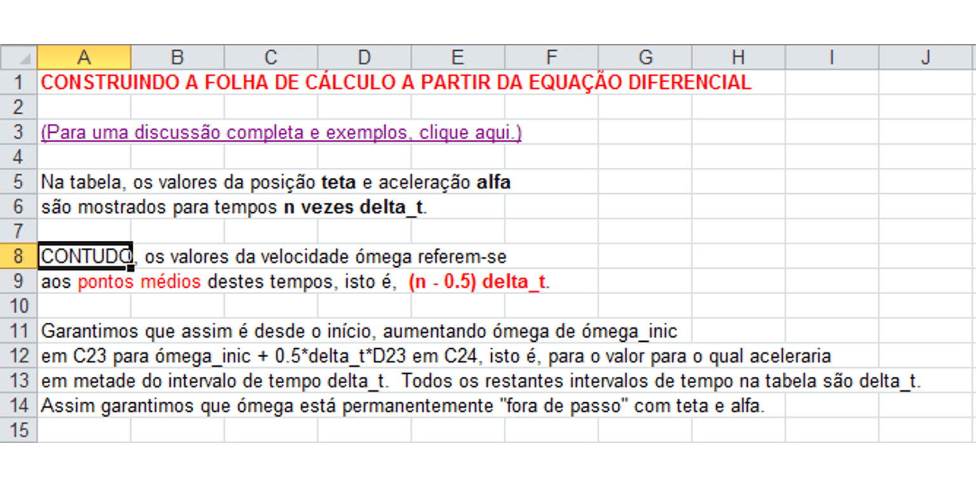
Task: Select column B header
Action: coord(177,57)
